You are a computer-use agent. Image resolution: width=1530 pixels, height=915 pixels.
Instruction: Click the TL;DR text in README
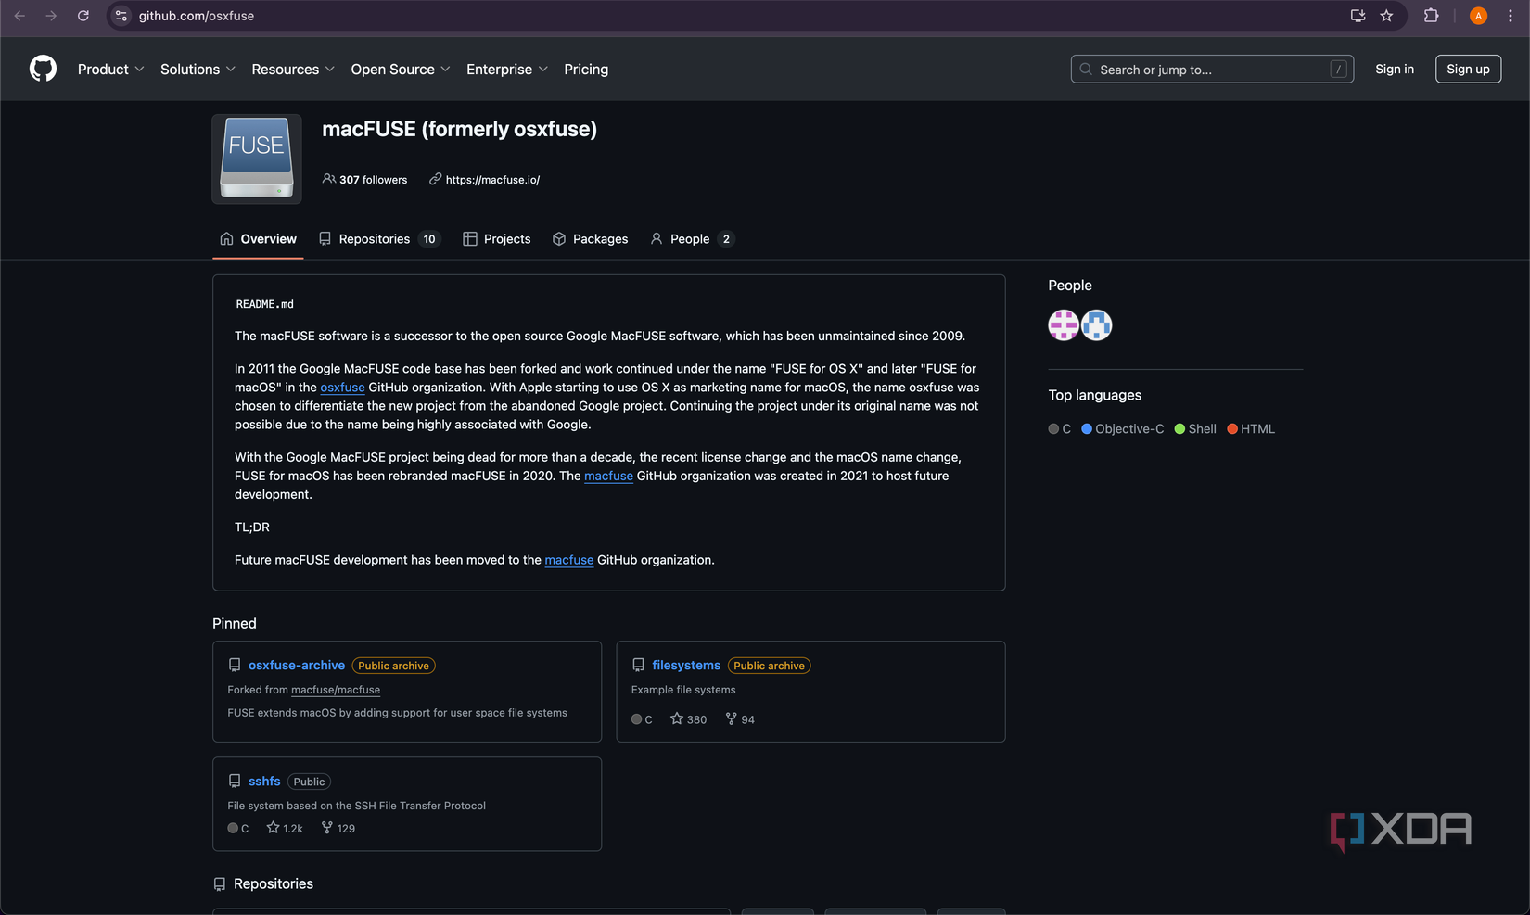[x=252, y=527]
